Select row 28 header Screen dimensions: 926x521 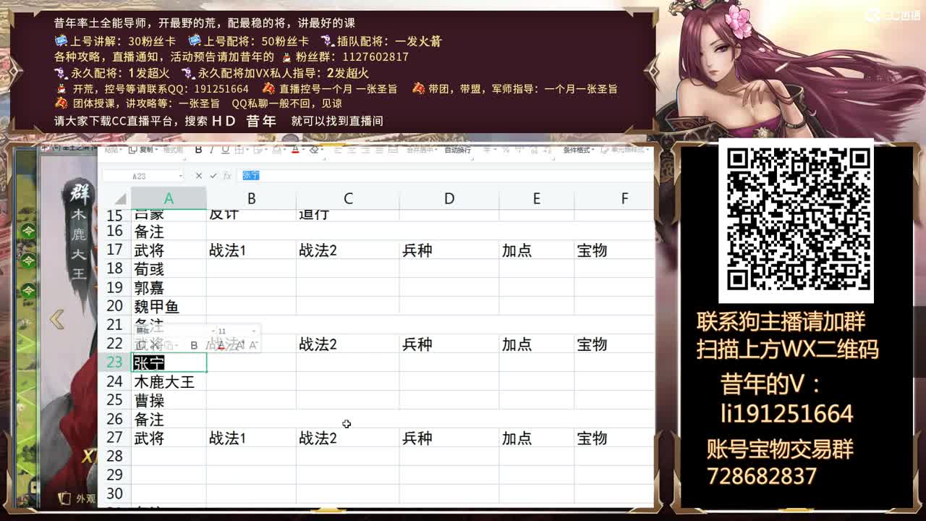pyautogui.click(x=114, y=456)
